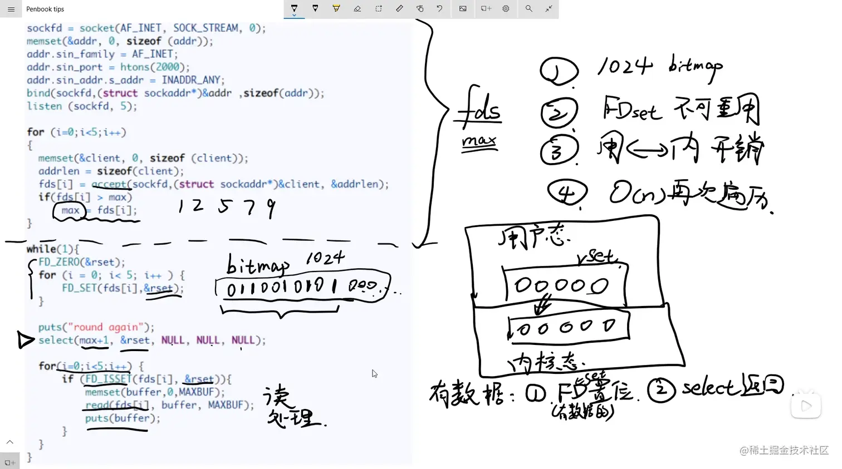Collapse the toolbar with the shrink arrows
842x469 pixels.
pyautogui.click(x=549, y=8)
